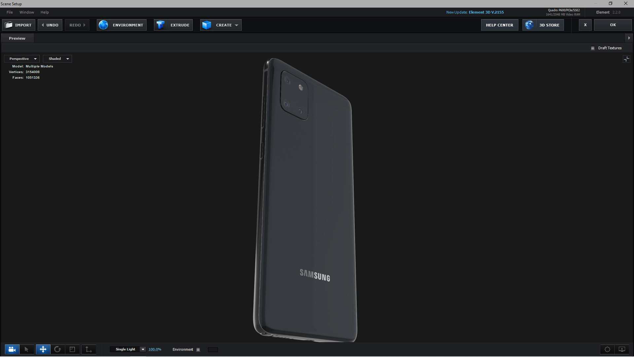Cancel with the X button
634x357 pixels.
(585, 25)
